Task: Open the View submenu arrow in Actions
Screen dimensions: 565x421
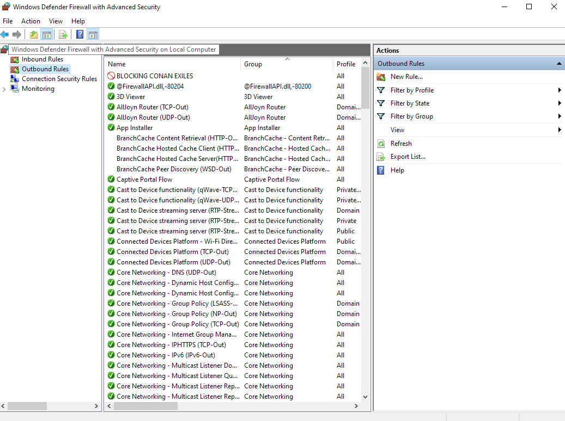Action: pyautogui.click(x=559, y=130)
